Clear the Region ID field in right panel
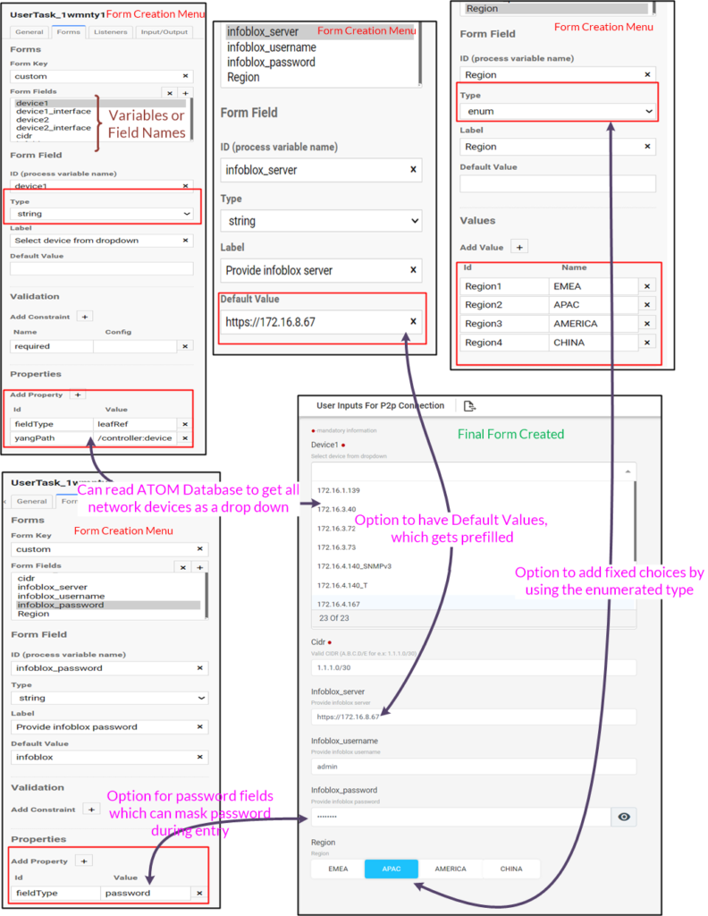This screenshot has height=916, width=708. [647, 75]
